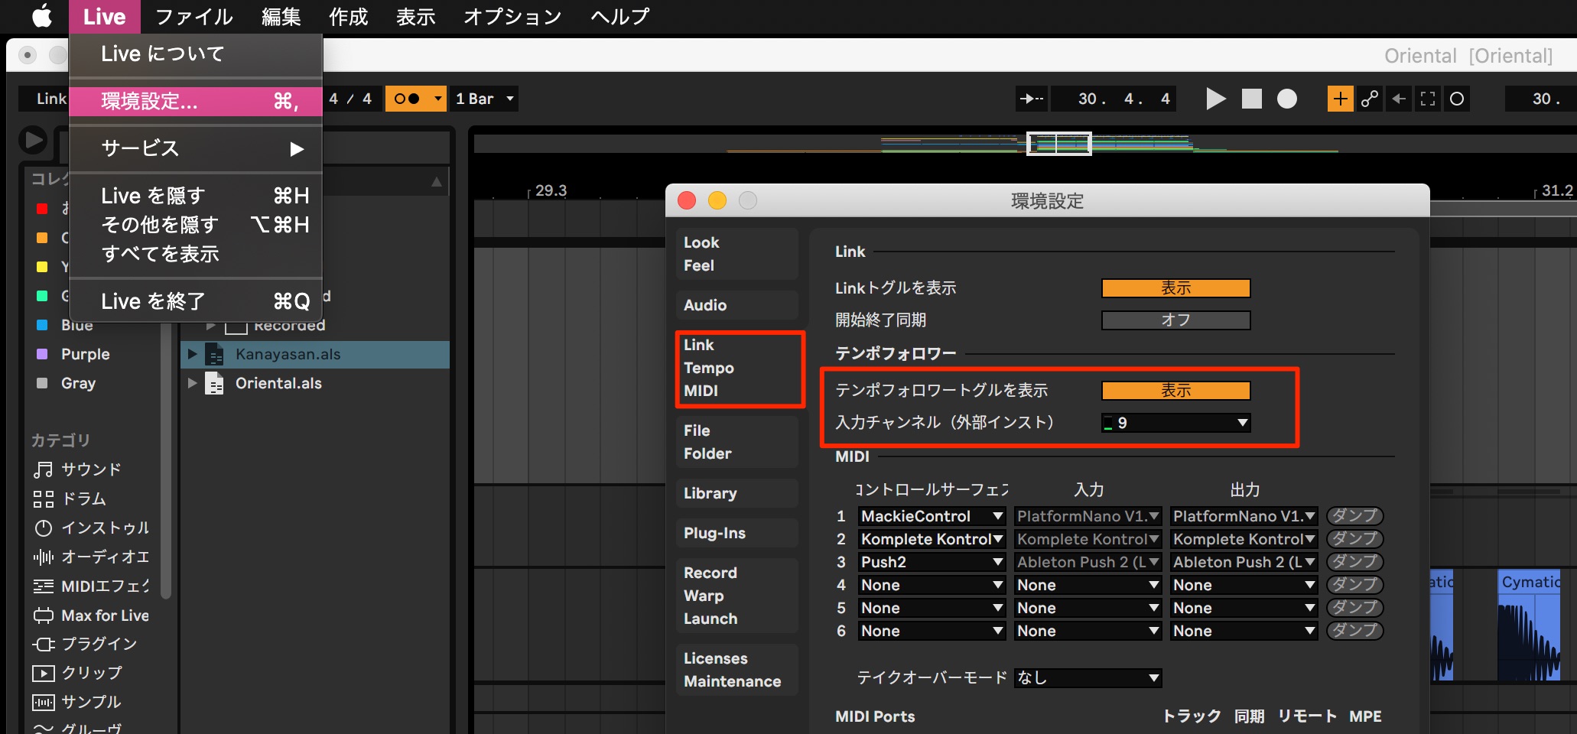
Task: Open the ファイル menu
Action: pos(194,16)
